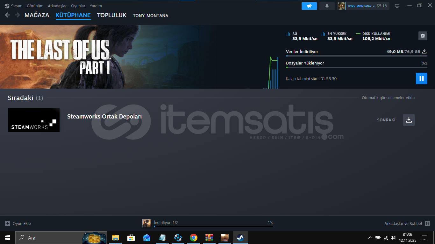The width and height of the screenshot is (435, 244).
Task: Click the Sıradaki (1) heading
Action: (25, 98)
